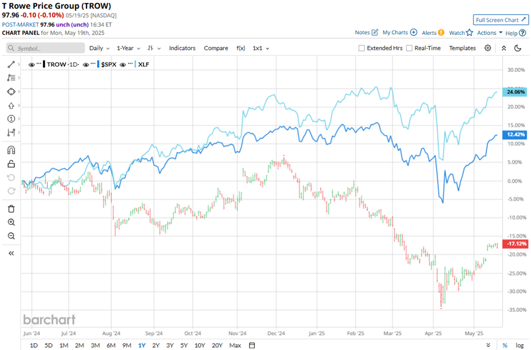Switch to dark mode moon icon

coord(517,48)
